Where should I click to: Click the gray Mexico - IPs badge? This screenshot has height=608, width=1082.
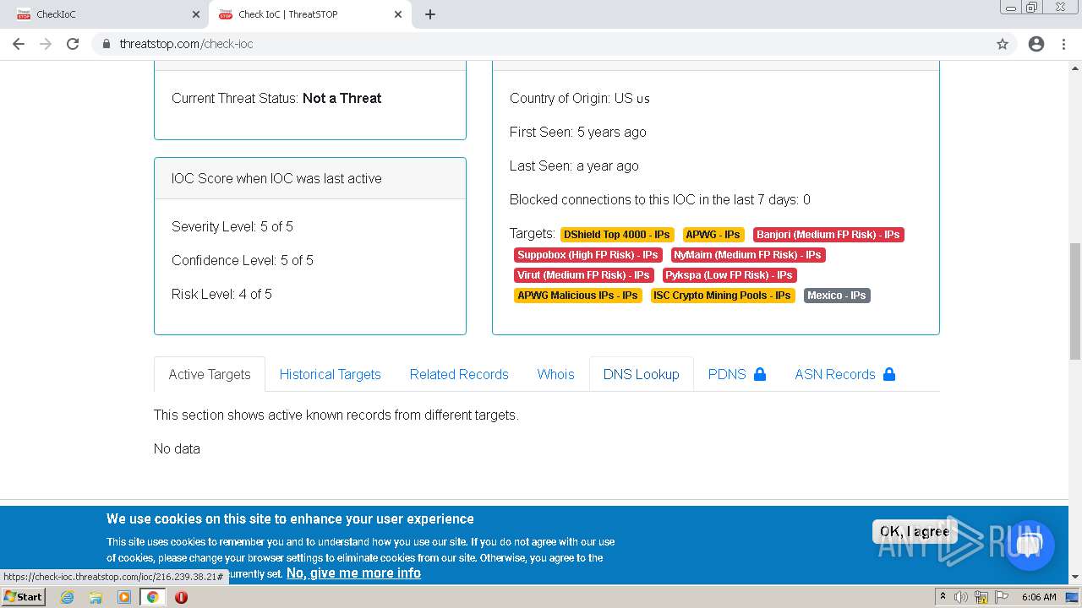click(x=836, y=296)
